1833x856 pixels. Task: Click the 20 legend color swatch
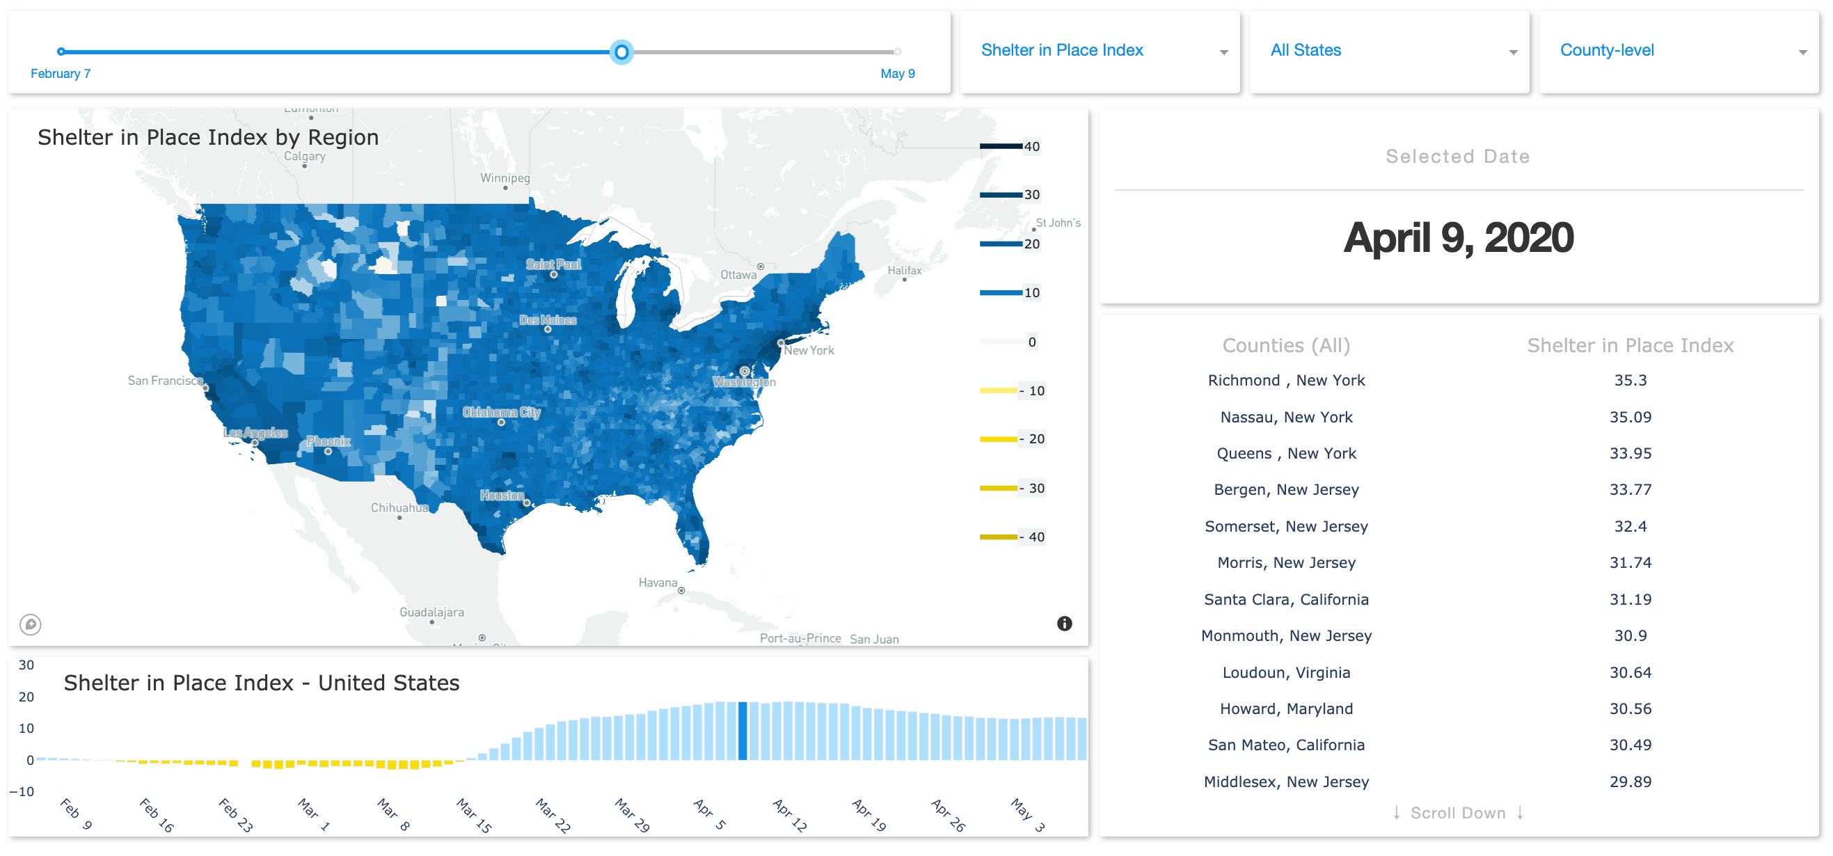1001,244
